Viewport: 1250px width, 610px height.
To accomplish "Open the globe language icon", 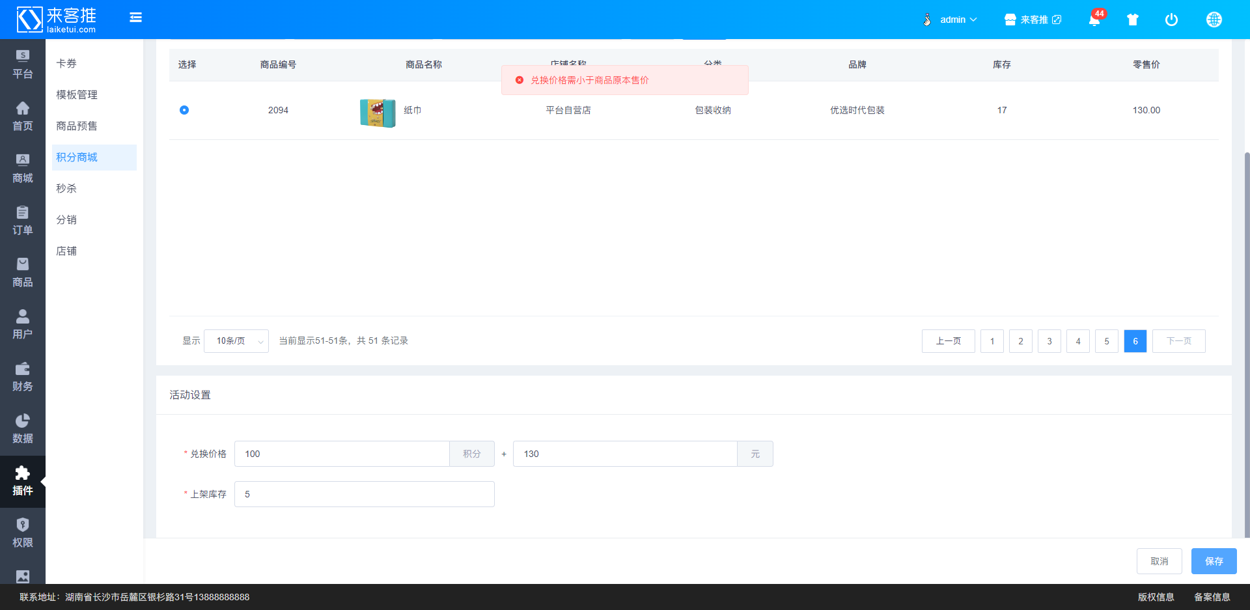I will pyautogui.click(x=1214, y=20).
